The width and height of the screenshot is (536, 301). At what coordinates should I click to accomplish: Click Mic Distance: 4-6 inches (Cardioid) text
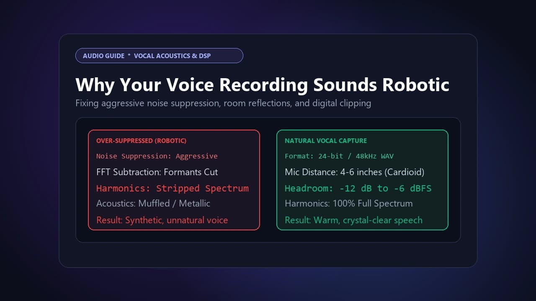click(x=355, y=172)
